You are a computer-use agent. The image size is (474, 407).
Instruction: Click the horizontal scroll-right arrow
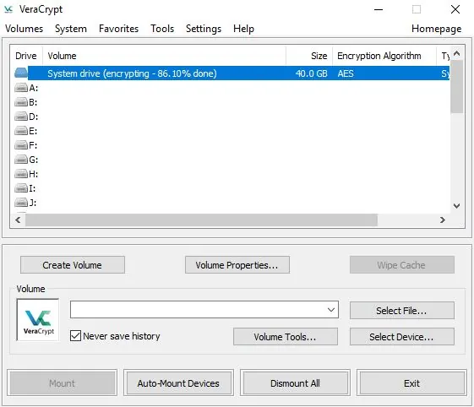[443, 220]
